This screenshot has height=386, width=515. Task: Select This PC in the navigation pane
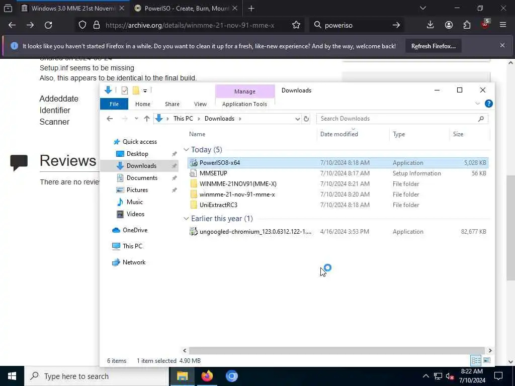tap(132, 246)
